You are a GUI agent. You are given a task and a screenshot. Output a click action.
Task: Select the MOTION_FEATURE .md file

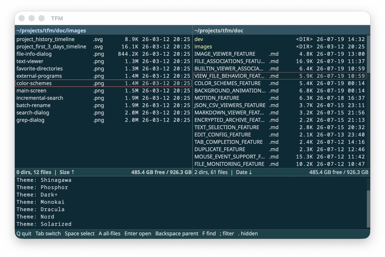(x=280, y=98)
